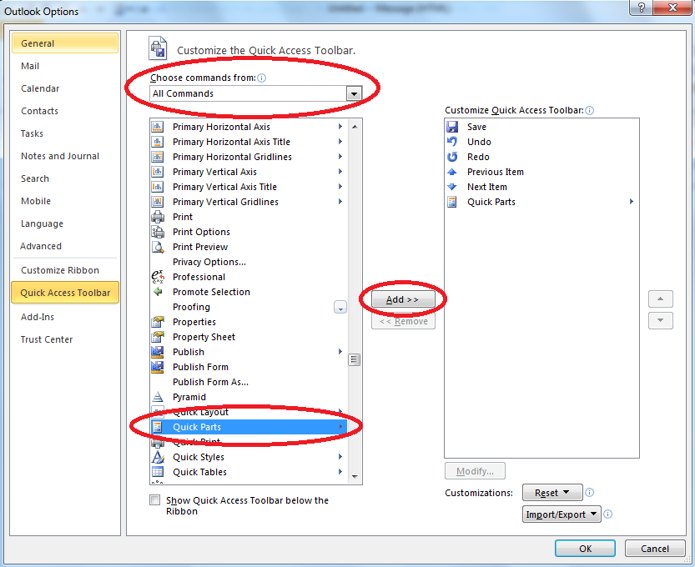This screenshot has width=695, height=567.
Task: Click the Undo icon in Quick Access list
Action: click(451, 142)
